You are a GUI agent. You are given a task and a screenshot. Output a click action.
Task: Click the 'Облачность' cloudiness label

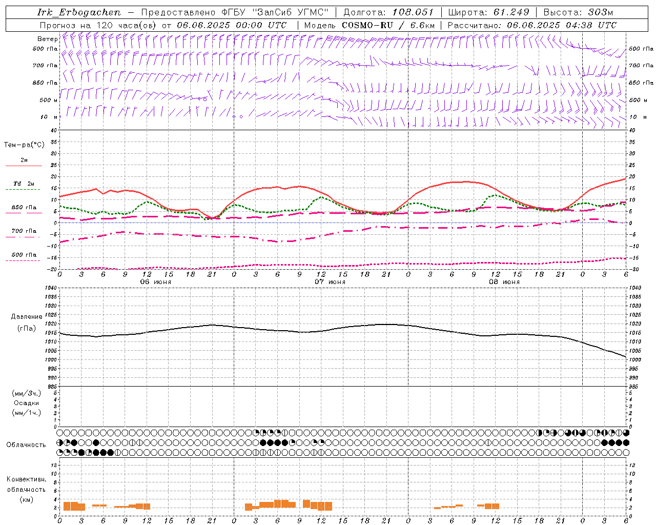point(26,445)
